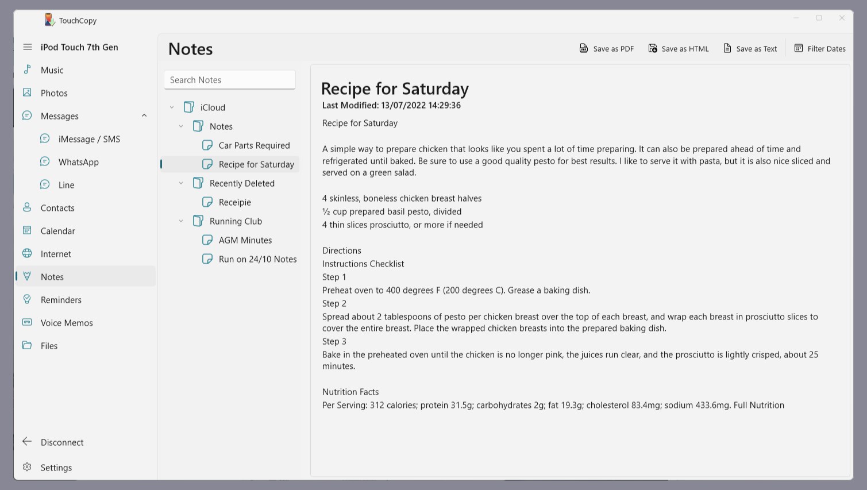The width and height of the screenshot is (867, 490).
Task: Select the WhatsApp chat bubble icon
Action: [x=45, y=161]
